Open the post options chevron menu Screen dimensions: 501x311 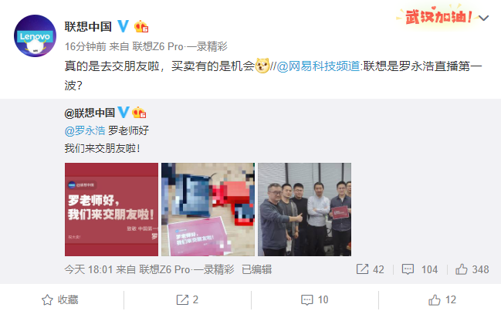click(x=484, y=18)
